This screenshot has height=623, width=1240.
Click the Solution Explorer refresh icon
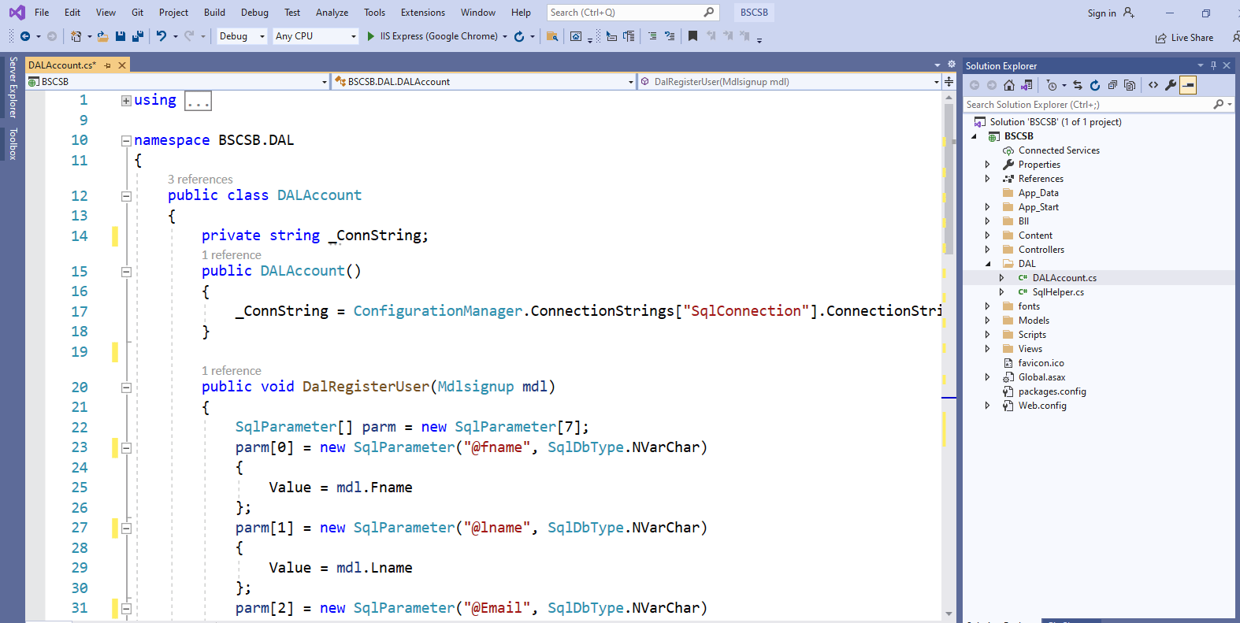[1095, 85]
